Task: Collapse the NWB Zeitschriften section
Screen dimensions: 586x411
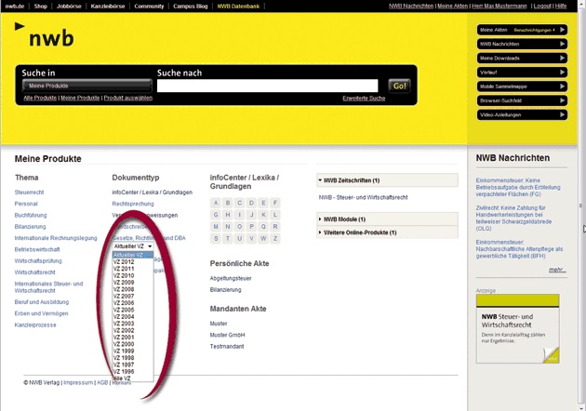Action: click(322, 180)
